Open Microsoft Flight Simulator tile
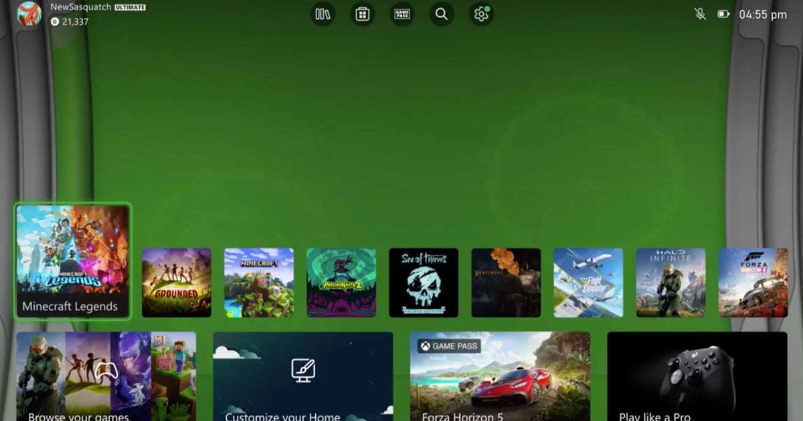 (588, 283)
